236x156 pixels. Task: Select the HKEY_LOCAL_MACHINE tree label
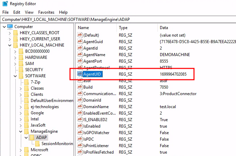coord(42,45)
